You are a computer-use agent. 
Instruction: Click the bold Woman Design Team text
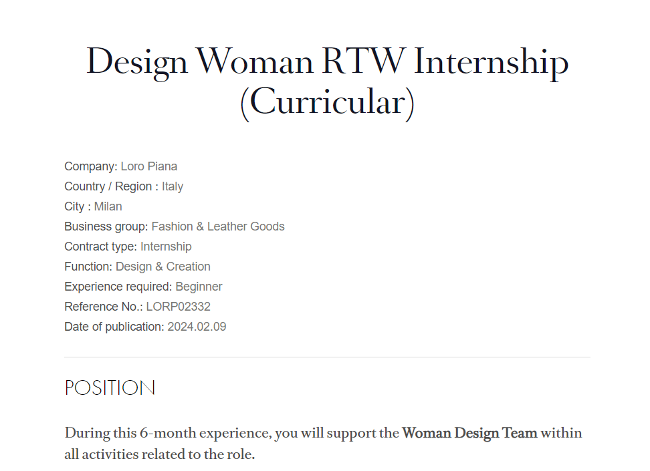coord(469,434)
